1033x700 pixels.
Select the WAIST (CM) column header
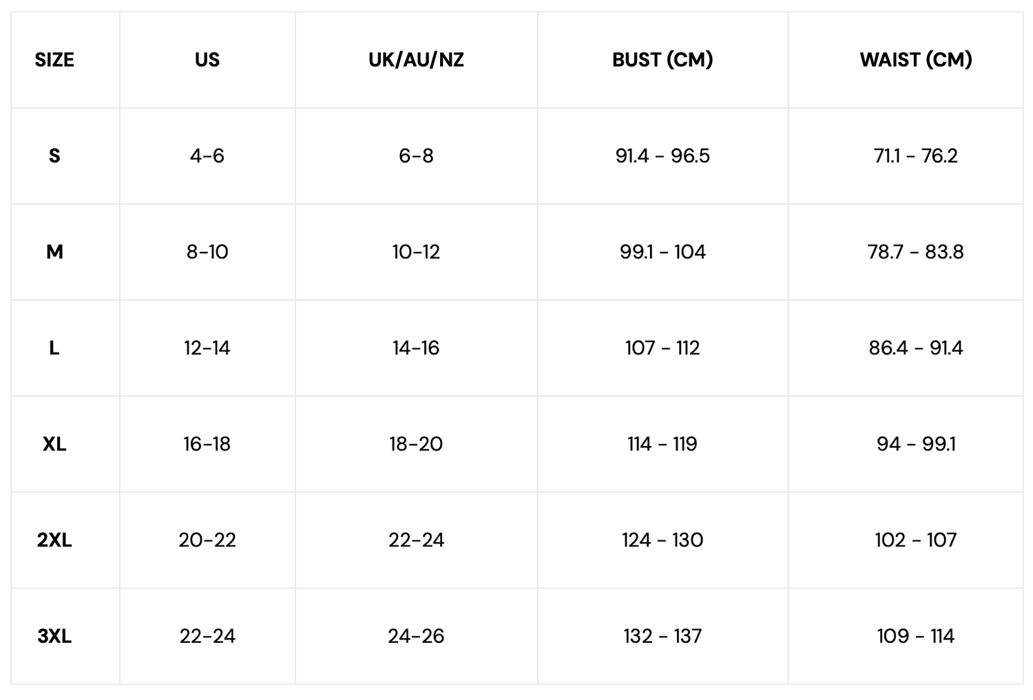point(915,60)
